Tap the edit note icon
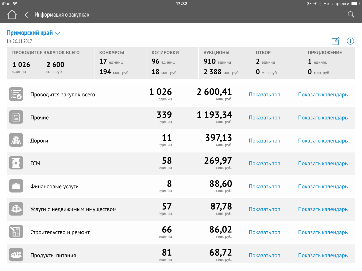Image resolution: width=362 pixels, height=271 pixels. pos(335,41)
